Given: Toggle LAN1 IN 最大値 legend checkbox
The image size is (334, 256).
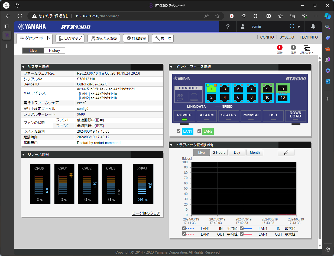Looking at the screenshot, I should pyautogui.click(x=242, y=228).
